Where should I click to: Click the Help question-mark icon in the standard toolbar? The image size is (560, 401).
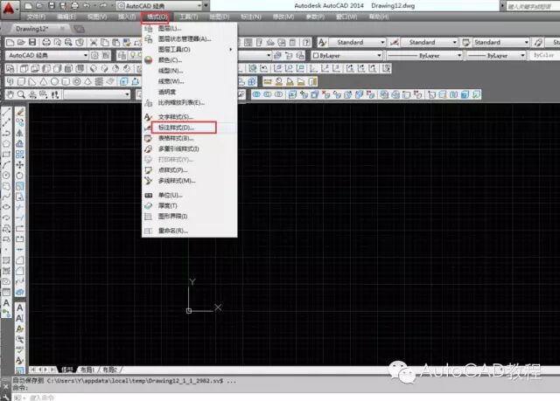(x=306, y=43)
